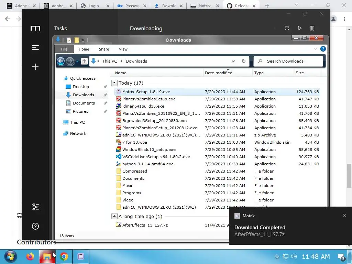Click properties icon in Explorer quick access toolbar
The height and width of the screenshot is (264, 352).
[69, 40]
